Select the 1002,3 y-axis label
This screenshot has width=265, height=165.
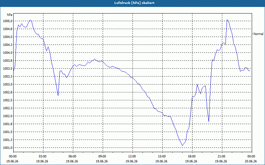point(8,108)
